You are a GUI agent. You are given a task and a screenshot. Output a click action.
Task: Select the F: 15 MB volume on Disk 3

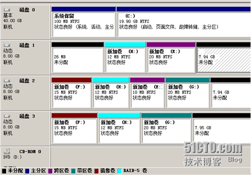point(74,128)
